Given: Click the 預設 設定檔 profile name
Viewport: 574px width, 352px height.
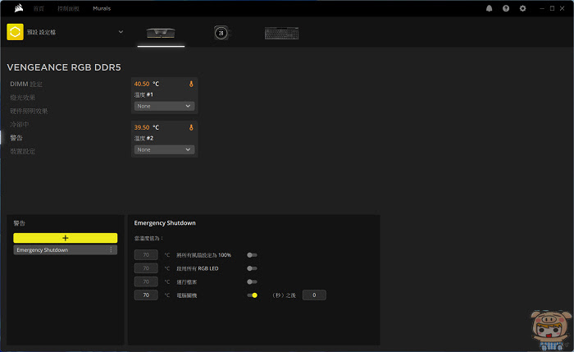Looking at the screenshot, I should click(41, 32).
